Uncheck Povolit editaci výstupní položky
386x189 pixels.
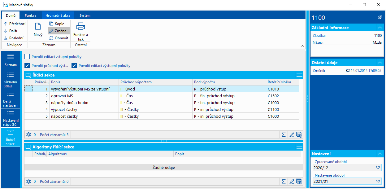(x=74, y=65)
